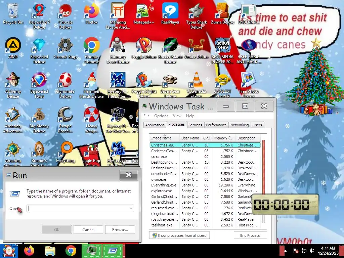The image size is (344, 258).
Task: Launch Heavy Weapon desktop shortcut
Action: click(x=91, y=120)
